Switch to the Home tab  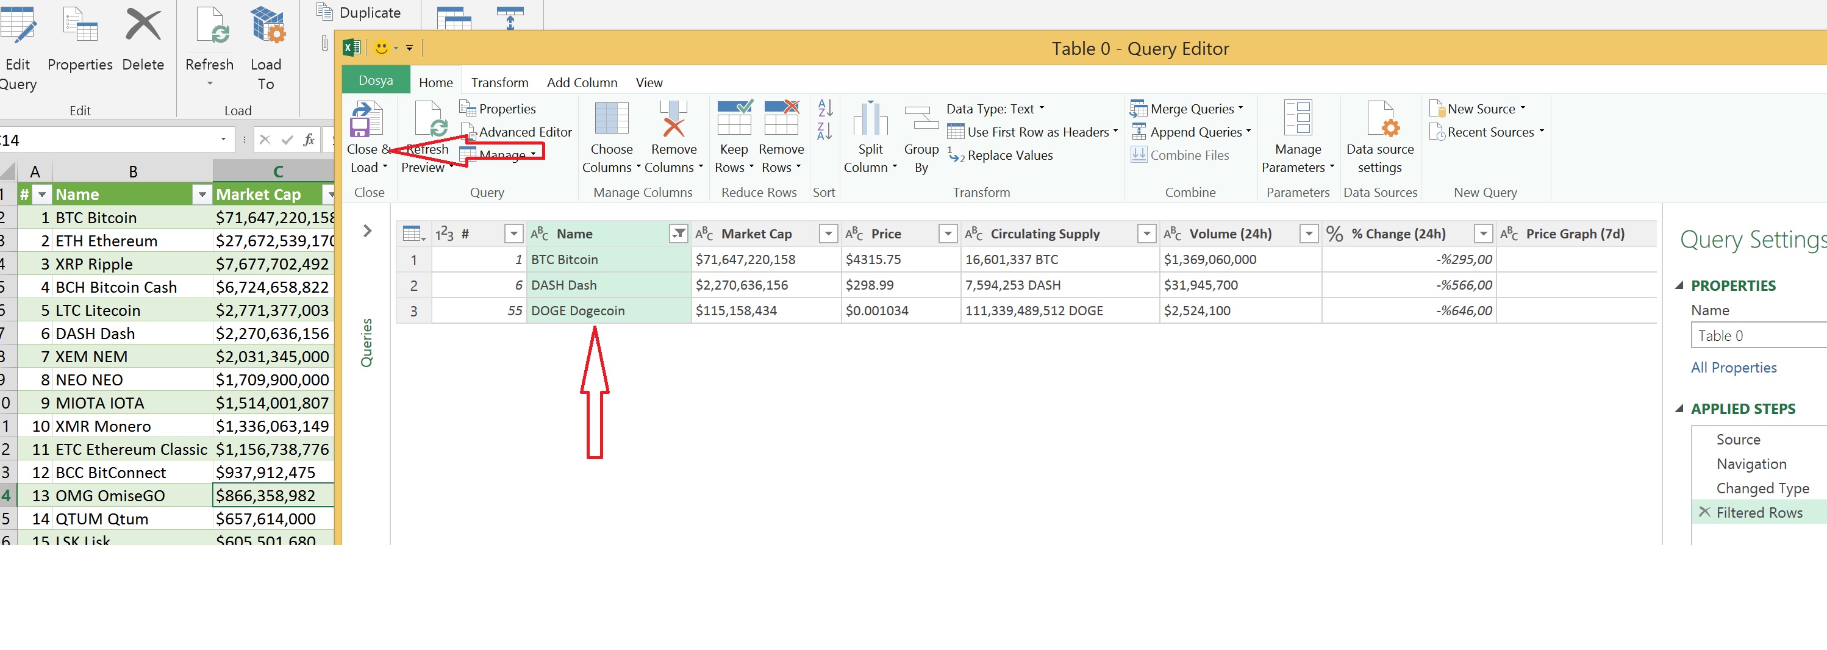(x=435, y=82)
